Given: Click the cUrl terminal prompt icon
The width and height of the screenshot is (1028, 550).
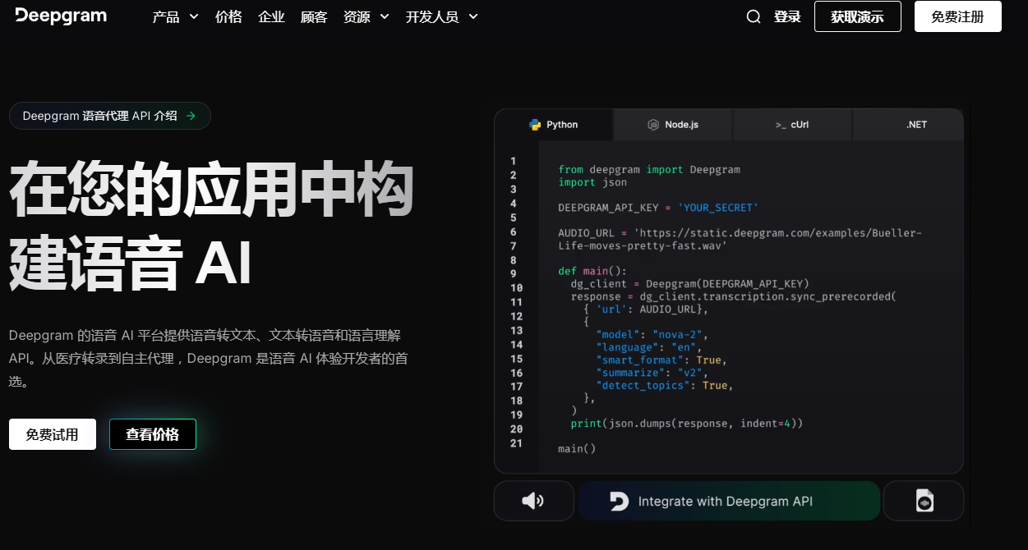Looking at the screenshot, I should click(x=780, y=125).
